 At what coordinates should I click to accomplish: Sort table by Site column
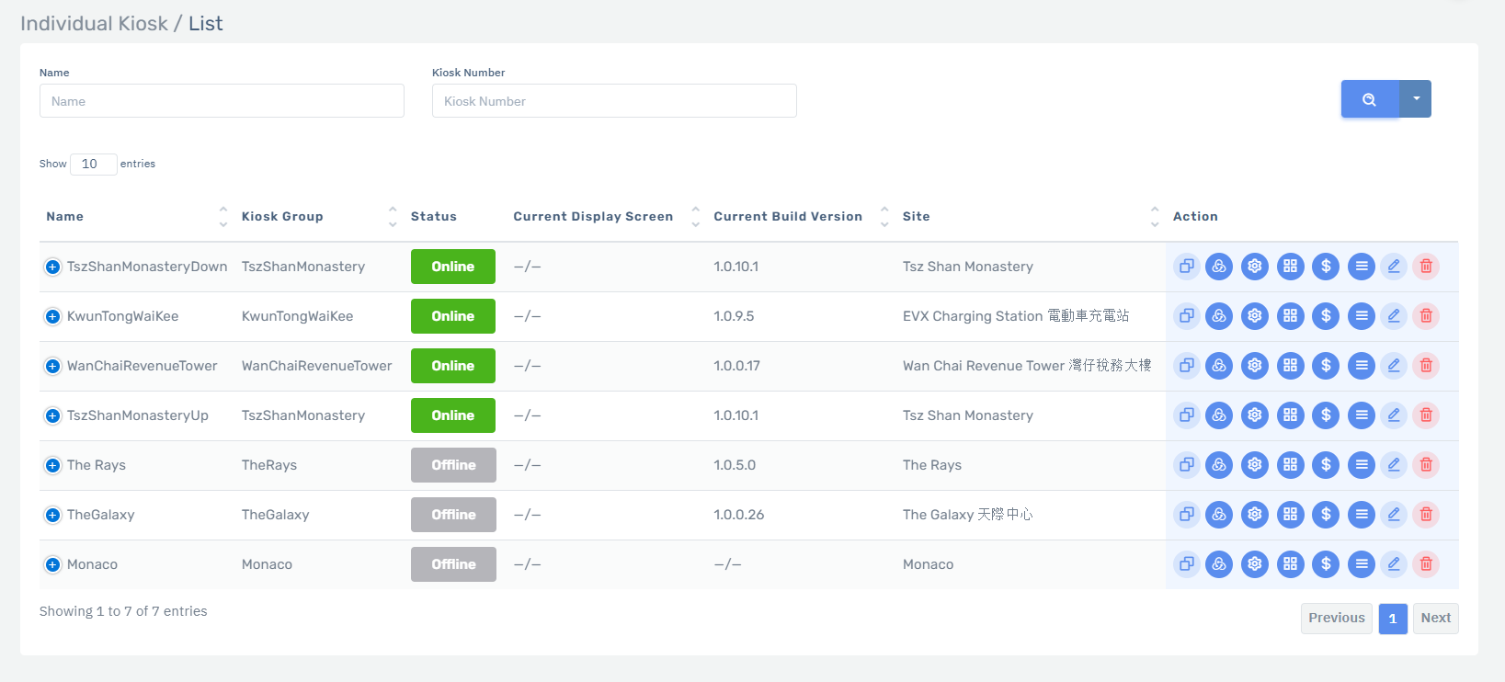tap(1031, 217)
